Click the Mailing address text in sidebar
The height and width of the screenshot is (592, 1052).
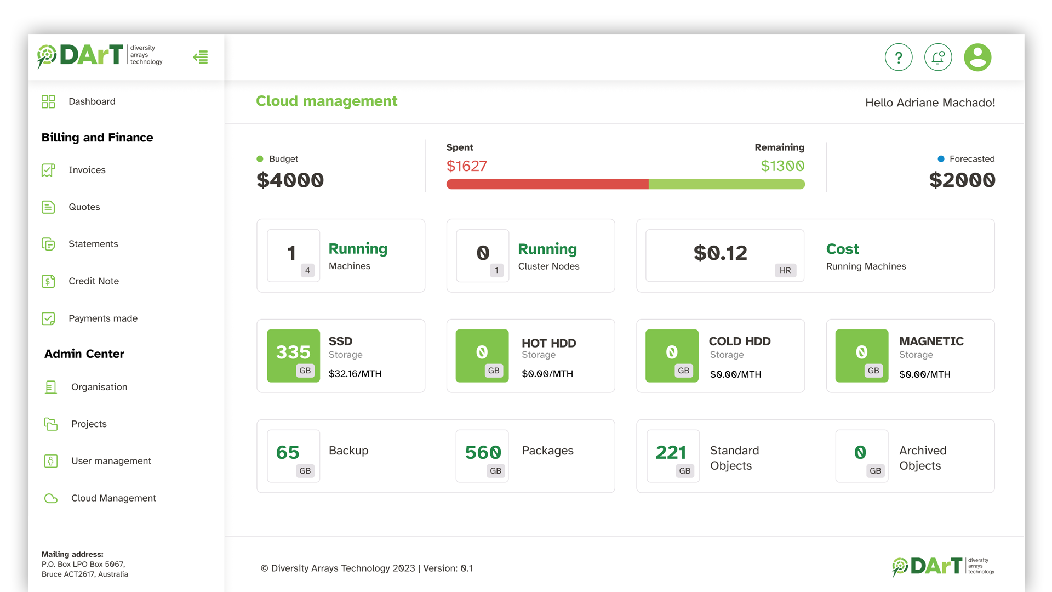[85, 564]
